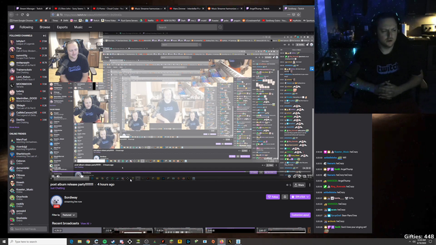The width and height of the screenshot is (436, 245).
Task: Toggle the notification bell
Action: (285, 197)
